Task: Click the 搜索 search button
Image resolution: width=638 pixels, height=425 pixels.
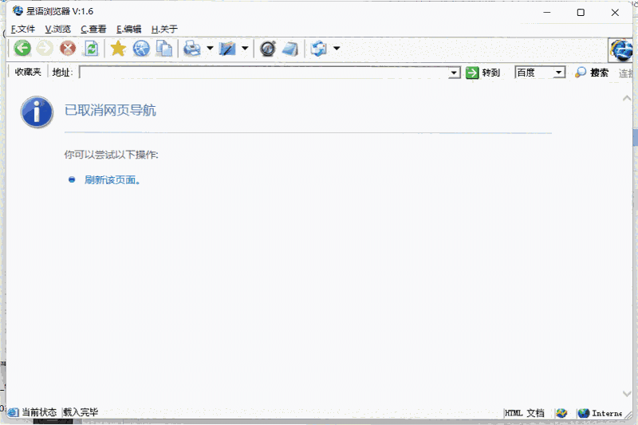Action: click(592, 73)
